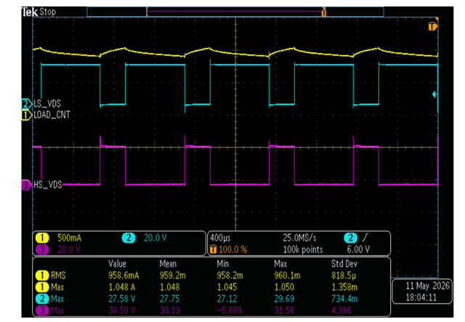Click the yellow channel 1 500mA scale badge
Image resolution: width=465 pixels, height=322 pixels.
tap(42, 238)
